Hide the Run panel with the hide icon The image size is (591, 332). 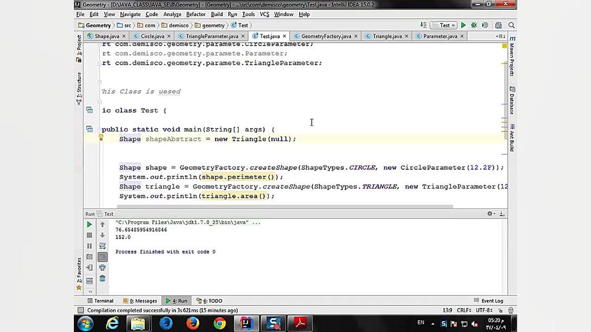502,213
